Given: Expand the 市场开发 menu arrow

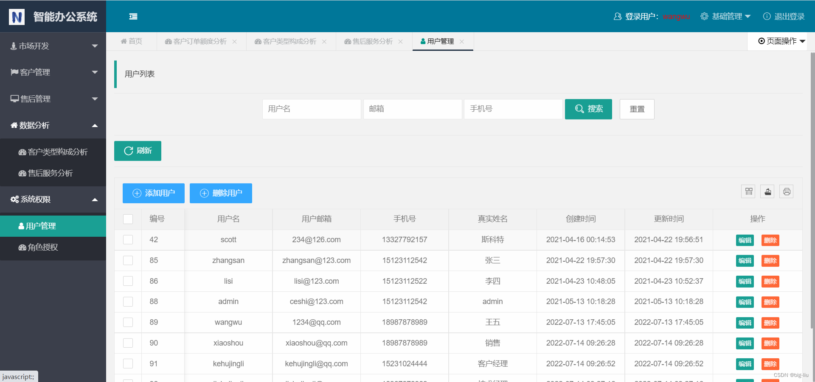Looking at the screenshot, I should [95, 46].
